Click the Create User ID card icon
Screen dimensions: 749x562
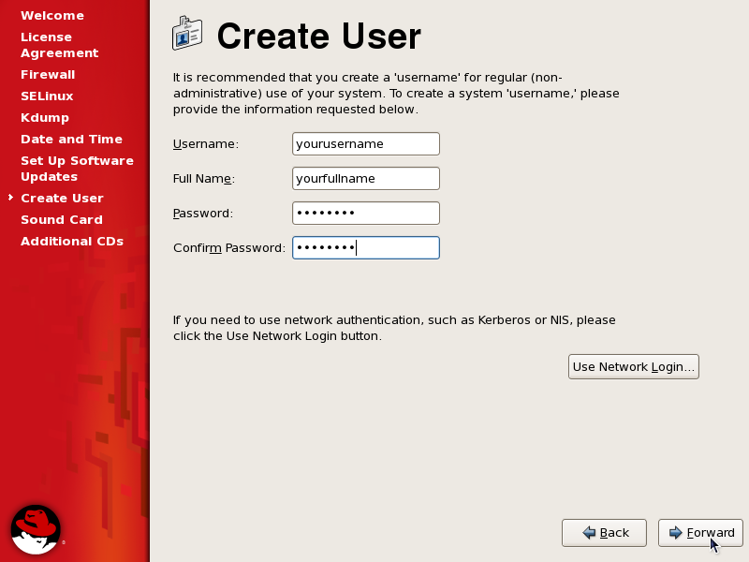pos(187,33)
